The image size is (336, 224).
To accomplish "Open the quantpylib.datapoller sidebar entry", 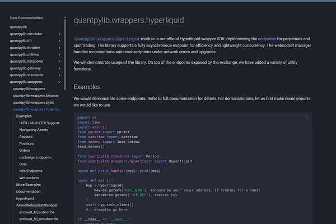I will [x=26, y=61].
